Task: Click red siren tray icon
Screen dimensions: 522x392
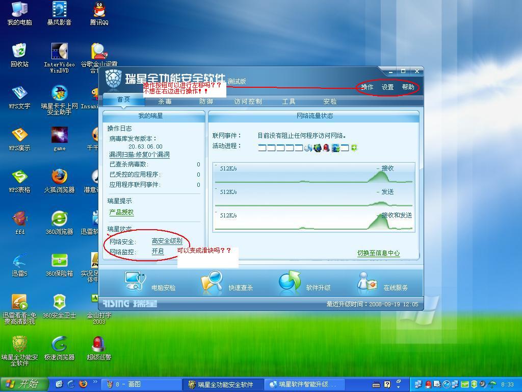Action: pos(428,384)
